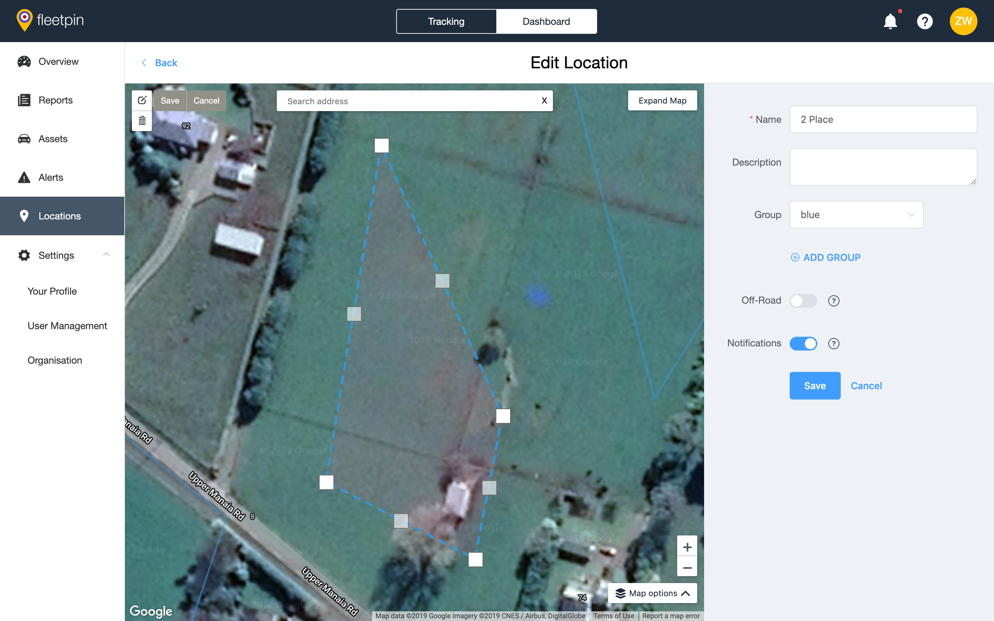Open the Group dropdown
The image size is (994, 621).
[x=856, y=214]
